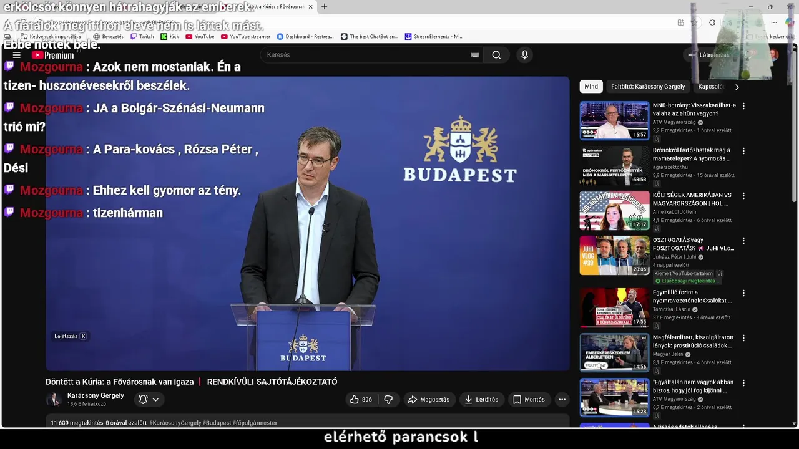The height and width of the screenshot is (449, 799).
Task: Open the on-screen keyboard icon in search box
Action: [x=475, y=55]
